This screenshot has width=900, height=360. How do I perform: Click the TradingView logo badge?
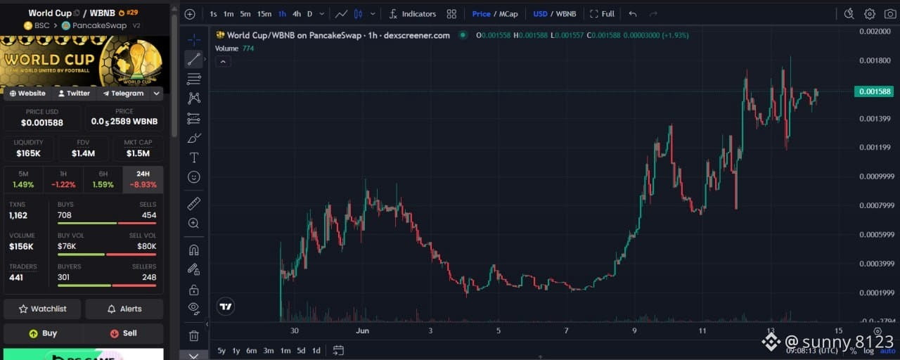tap(226, 306)
